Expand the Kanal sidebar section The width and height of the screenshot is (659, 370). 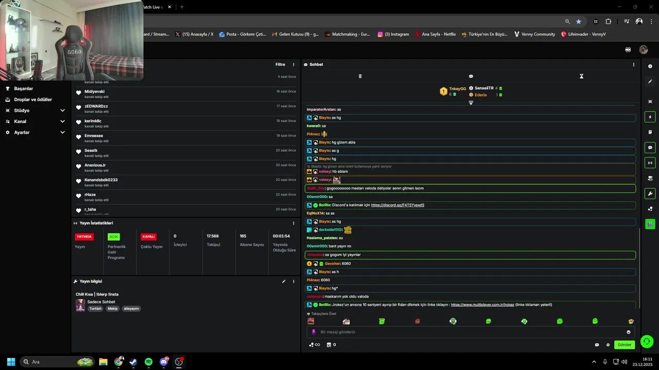[x=62, y=121]
